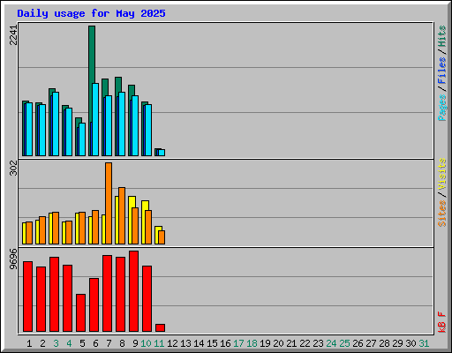Select the tiny red KB bar on day 11

pos(160,327)
